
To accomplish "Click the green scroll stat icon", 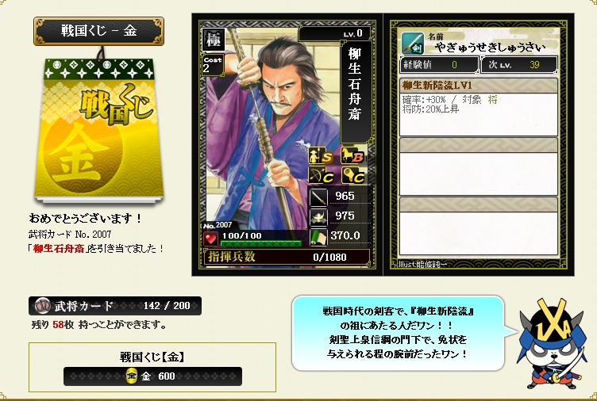I will coord(318,236).
